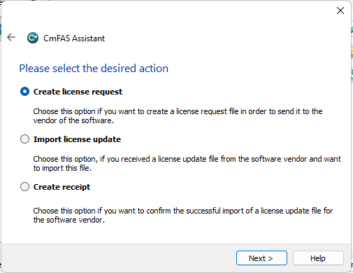This screenshot has width=353, height=273.
Task: Click the yellow item peeking past the right edge
Action: click(x=352, y=52)
